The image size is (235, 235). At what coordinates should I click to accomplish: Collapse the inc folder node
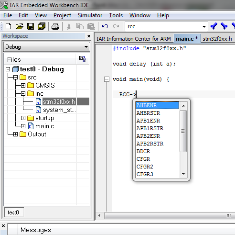(x=23, y=94)
